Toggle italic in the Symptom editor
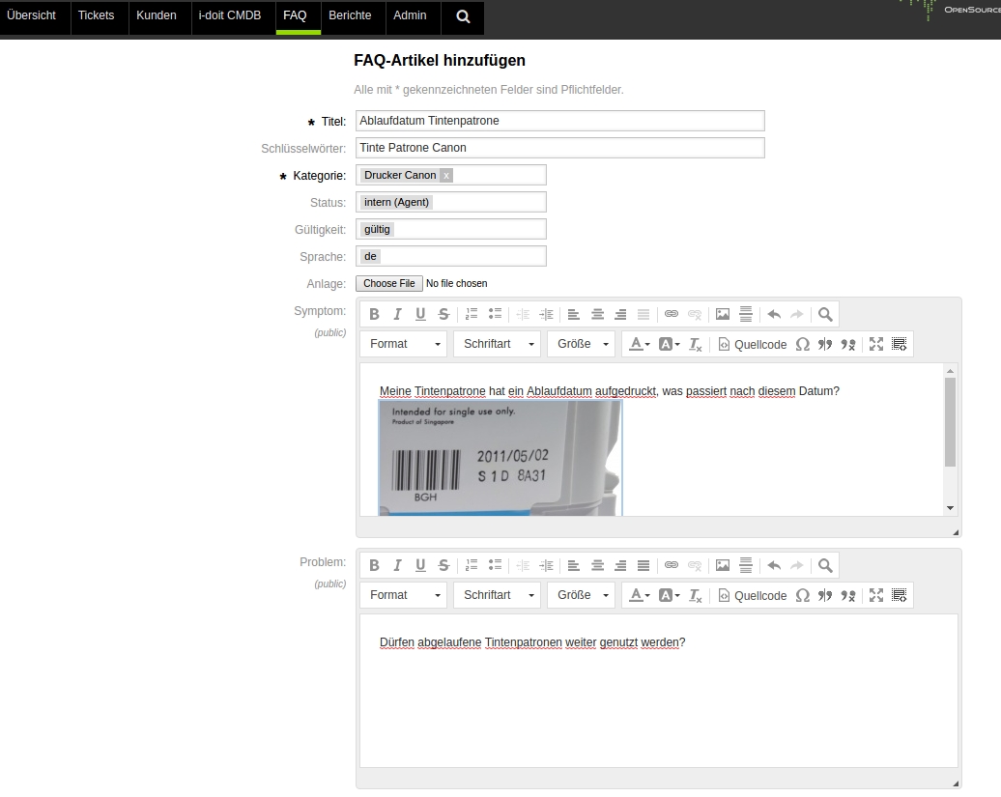The width and height of the screenshot is (1001, 797). point(397,314)
